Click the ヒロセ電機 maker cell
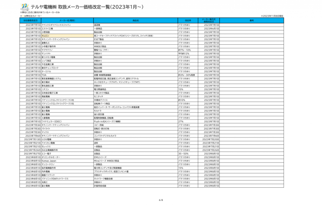Image resolution: width=322 pixels, height=210 pixels. click(x=67, y=139)
